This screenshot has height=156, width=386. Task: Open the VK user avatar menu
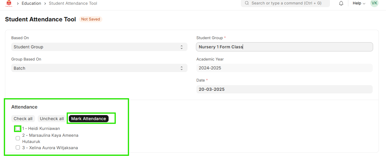[374, 3]
